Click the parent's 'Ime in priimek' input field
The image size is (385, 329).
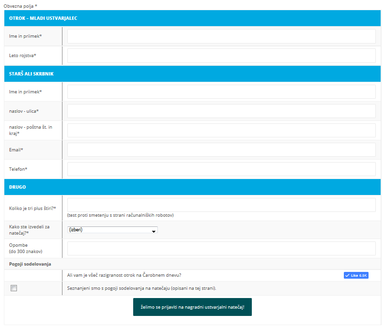pos(221,92)
